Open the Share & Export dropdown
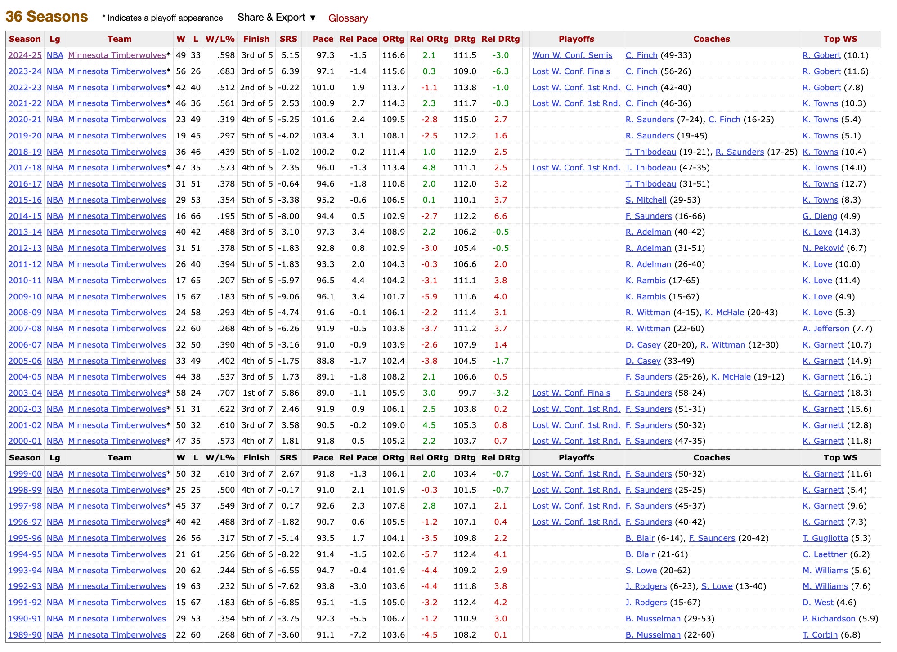 (x=276, y=18)
